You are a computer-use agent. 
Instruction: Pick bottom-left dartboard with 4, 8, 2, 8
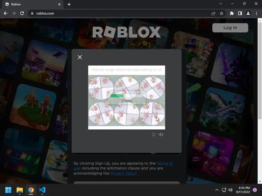point(101,114)
